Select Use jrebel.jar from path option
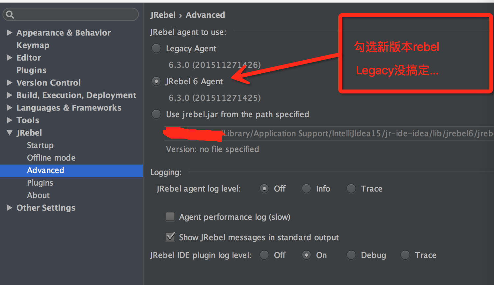Image resolution: width=494 pixels, height=285 pixels. [x=156, y=114]
